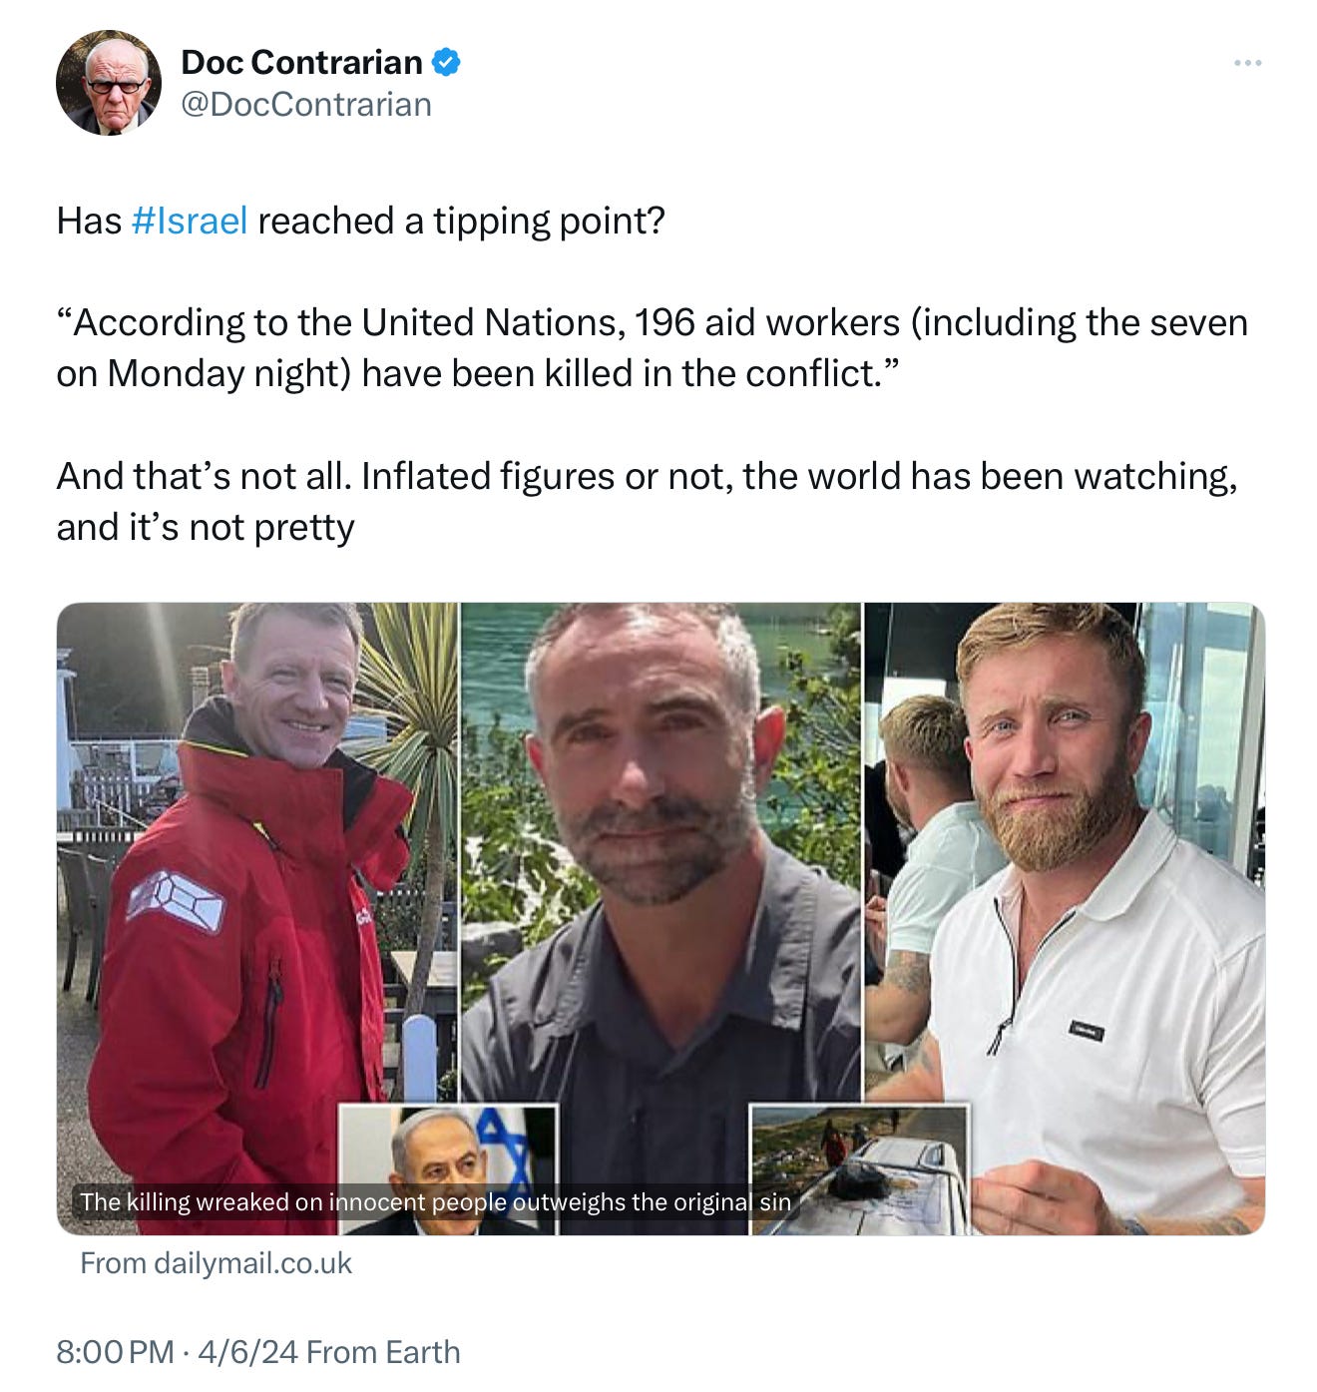Click inset photo of damaged vehicle roof
This screenshot has width=1317, height=1392.
click(858, 1169)
